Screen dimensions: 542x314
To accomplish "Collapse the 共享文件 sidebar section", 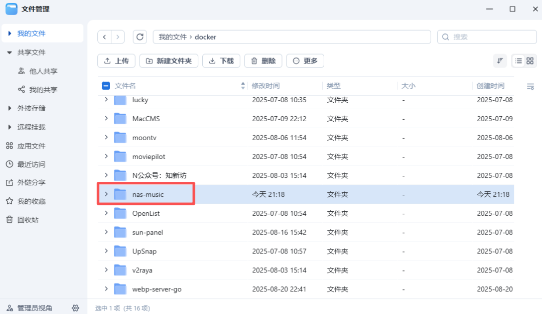I will click(x=10, y=53).
